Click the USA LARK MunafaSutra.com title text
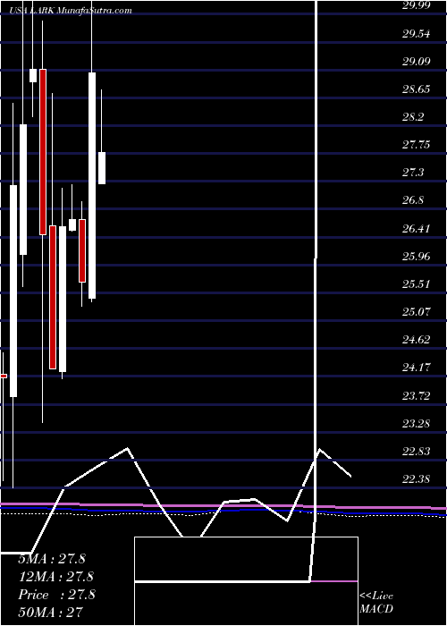 click(x=72, y=11)
